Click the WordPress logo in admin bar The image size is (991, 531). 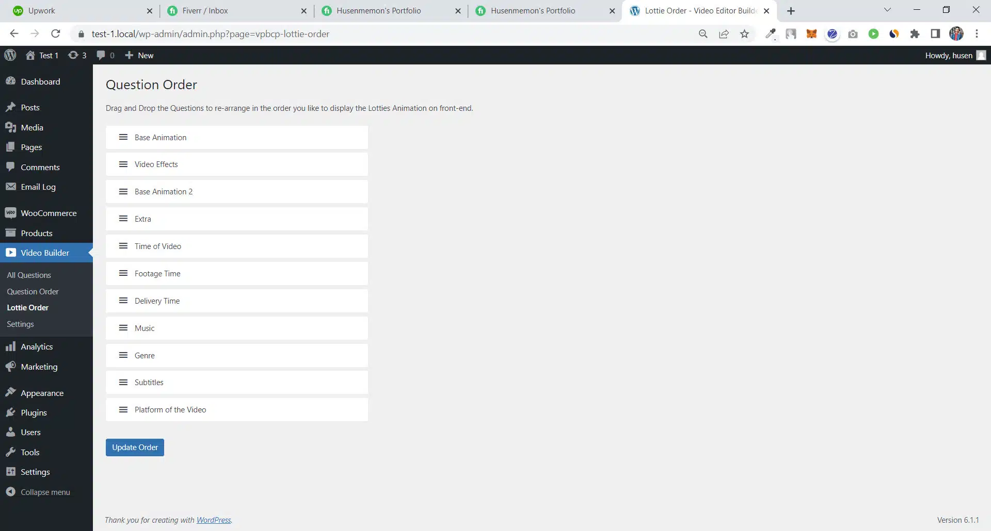[10, 55]
